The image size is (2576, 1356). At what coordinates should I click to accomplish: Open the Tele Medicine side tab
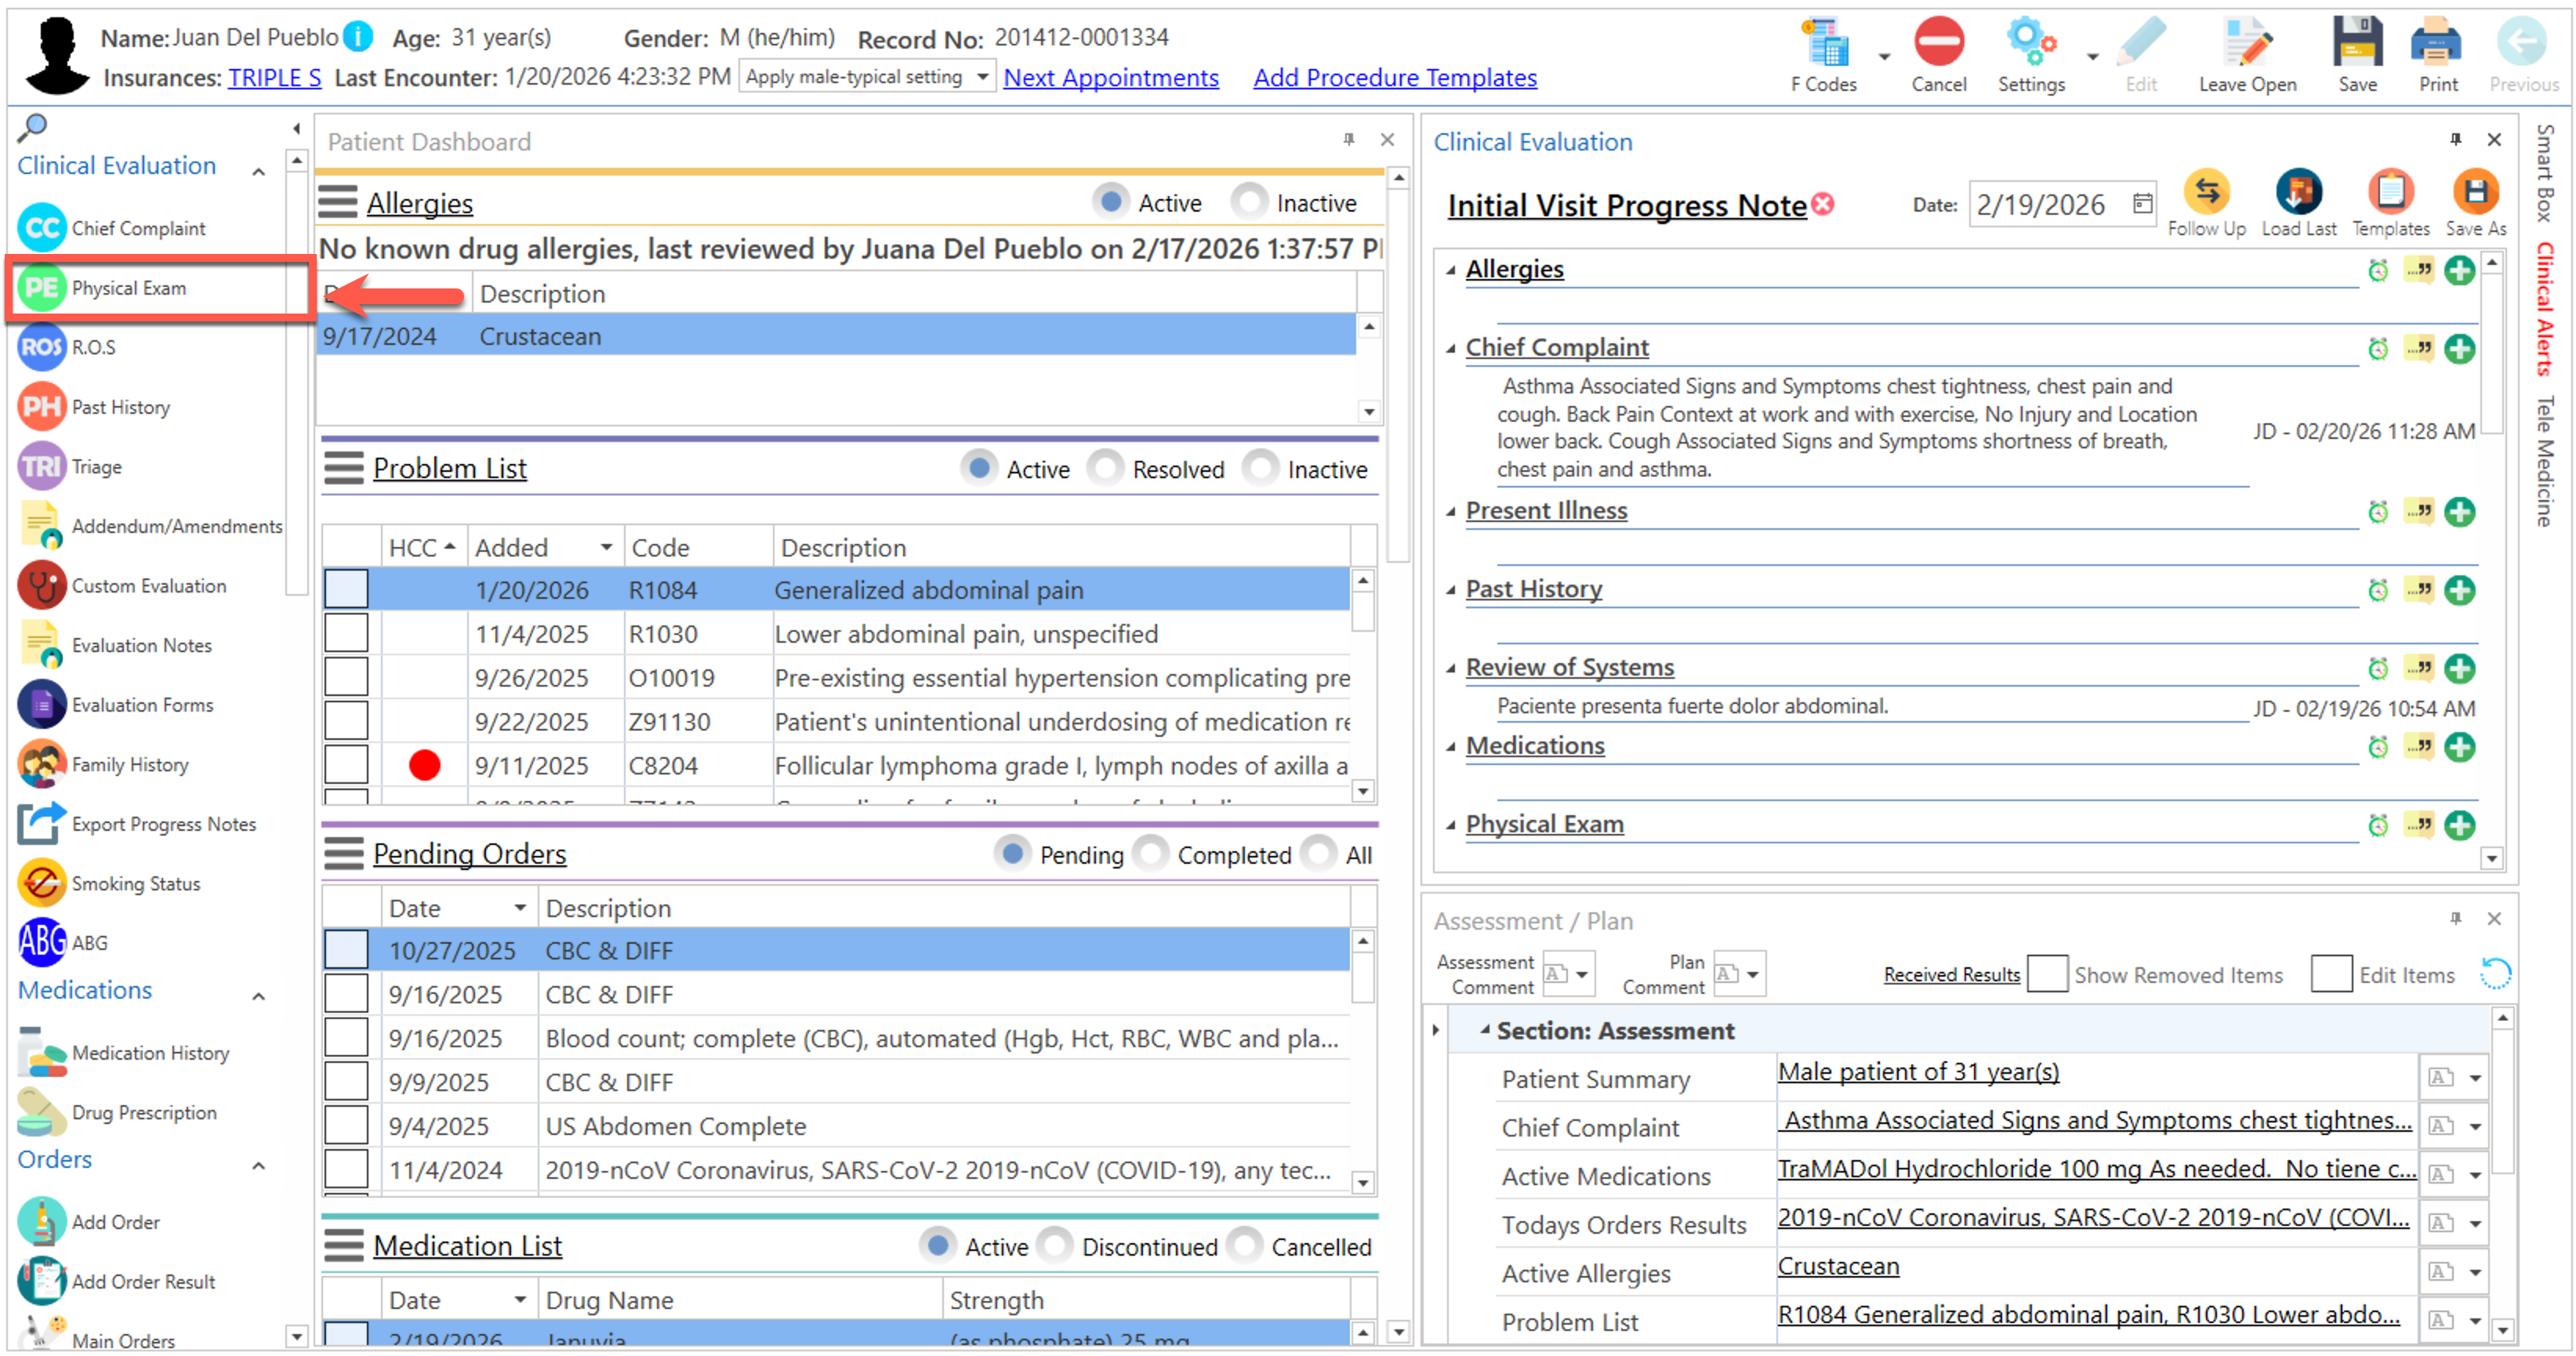tap(2546, 460)
